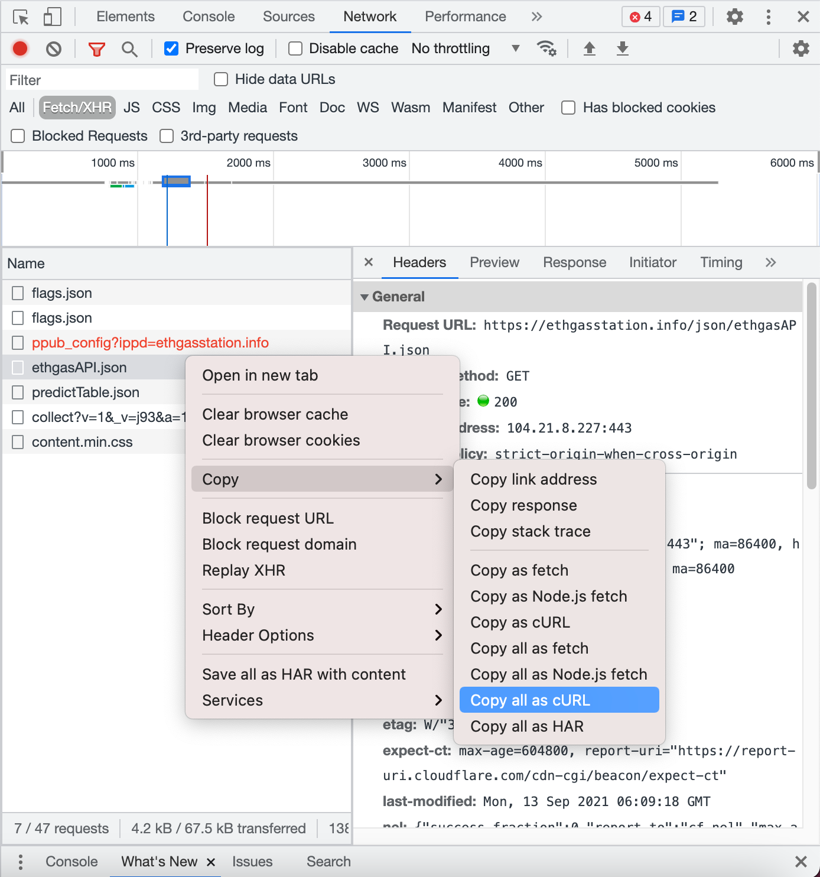Image resolution: width=820 pixels, height=877 pixels.
Task: Click Replay XHR
Action: [243, 570]
